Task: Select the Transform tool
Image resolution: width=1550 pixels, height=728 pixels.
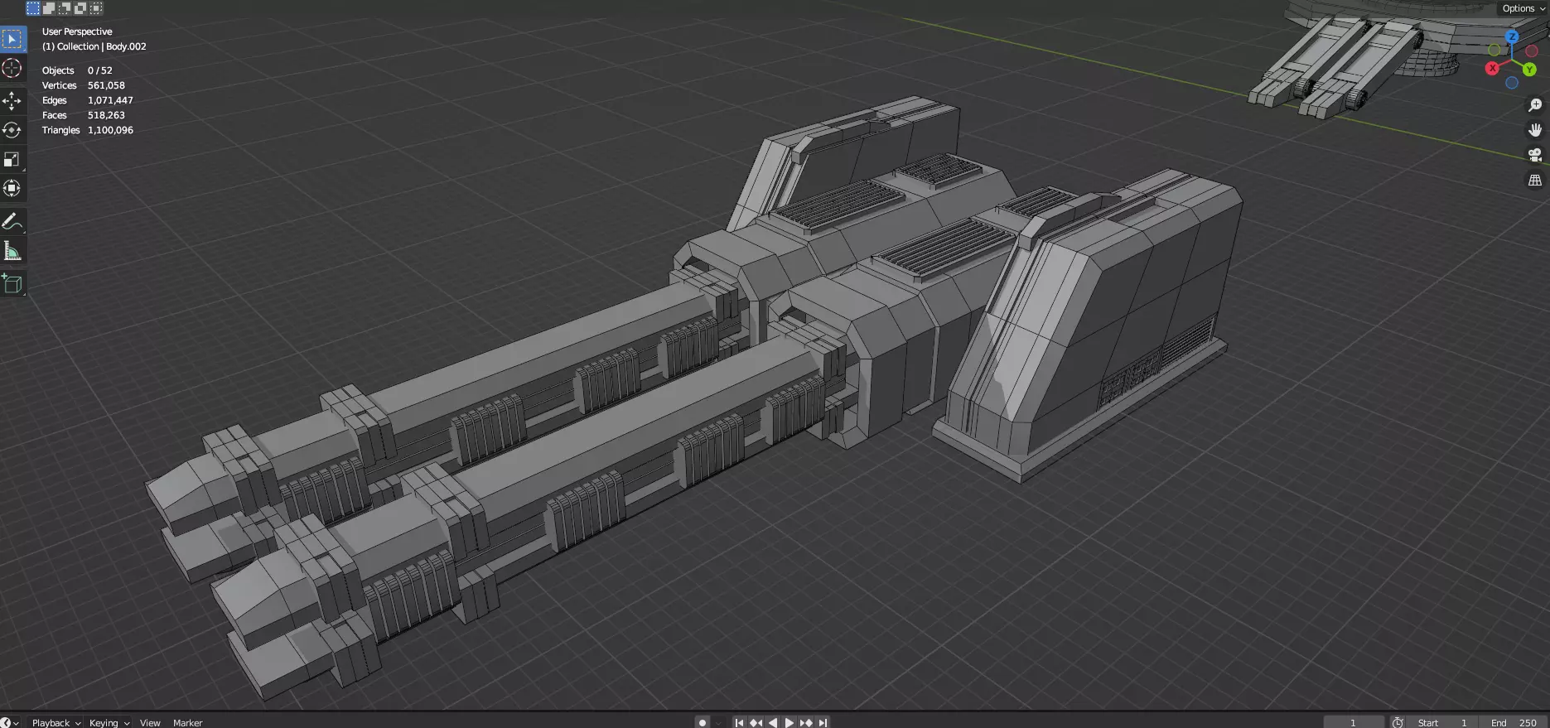Action: 12,188
